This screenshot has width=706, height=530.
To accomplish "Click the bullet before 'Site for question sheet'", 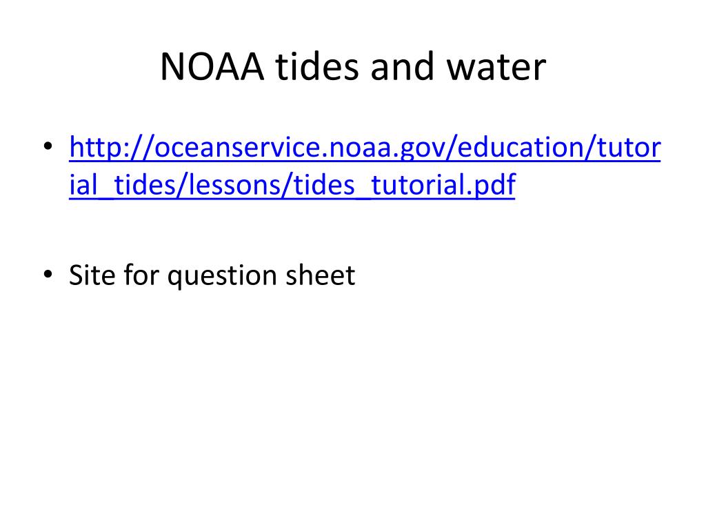I will (x=48, y=274).
